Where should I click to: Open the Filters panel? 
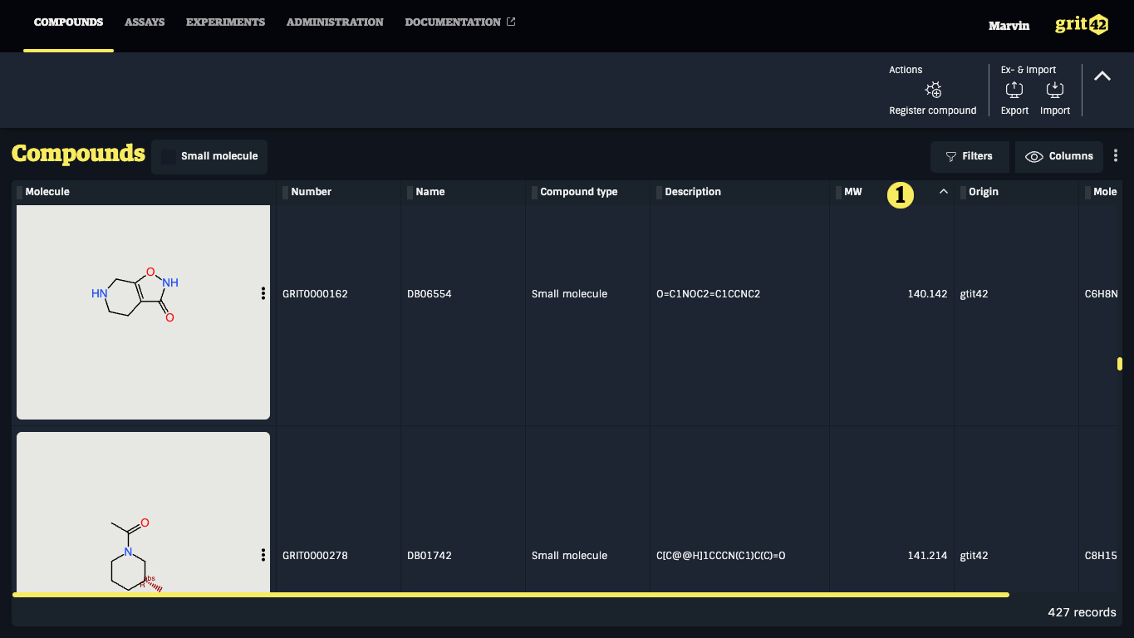970,156
